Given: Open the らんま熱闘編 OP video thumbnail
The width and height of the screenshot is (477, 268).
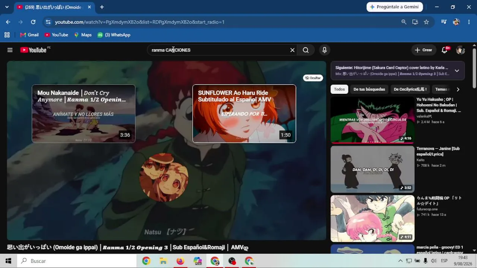Looking at the screenshot, I should click(373, 218).
